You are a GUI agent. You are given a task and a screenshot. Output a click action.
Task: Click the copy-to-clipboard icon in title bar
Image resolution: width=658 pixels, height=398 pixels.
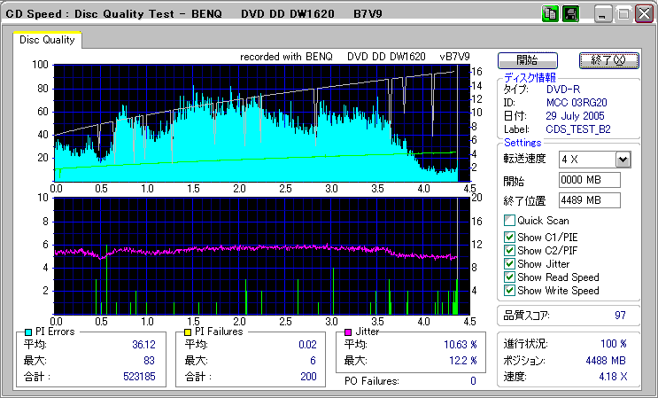point(549,14)
